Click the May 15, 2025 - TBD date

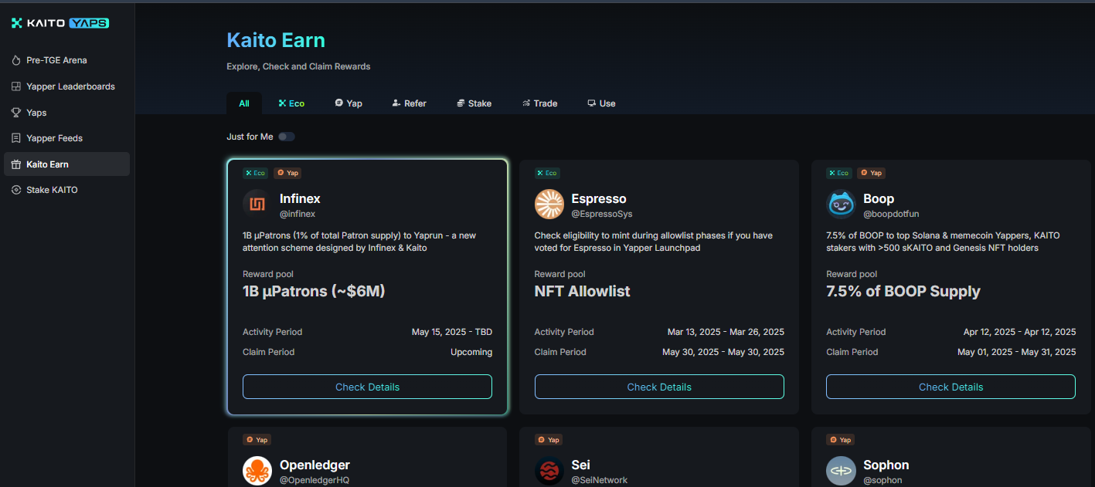[x=452, y=332]
